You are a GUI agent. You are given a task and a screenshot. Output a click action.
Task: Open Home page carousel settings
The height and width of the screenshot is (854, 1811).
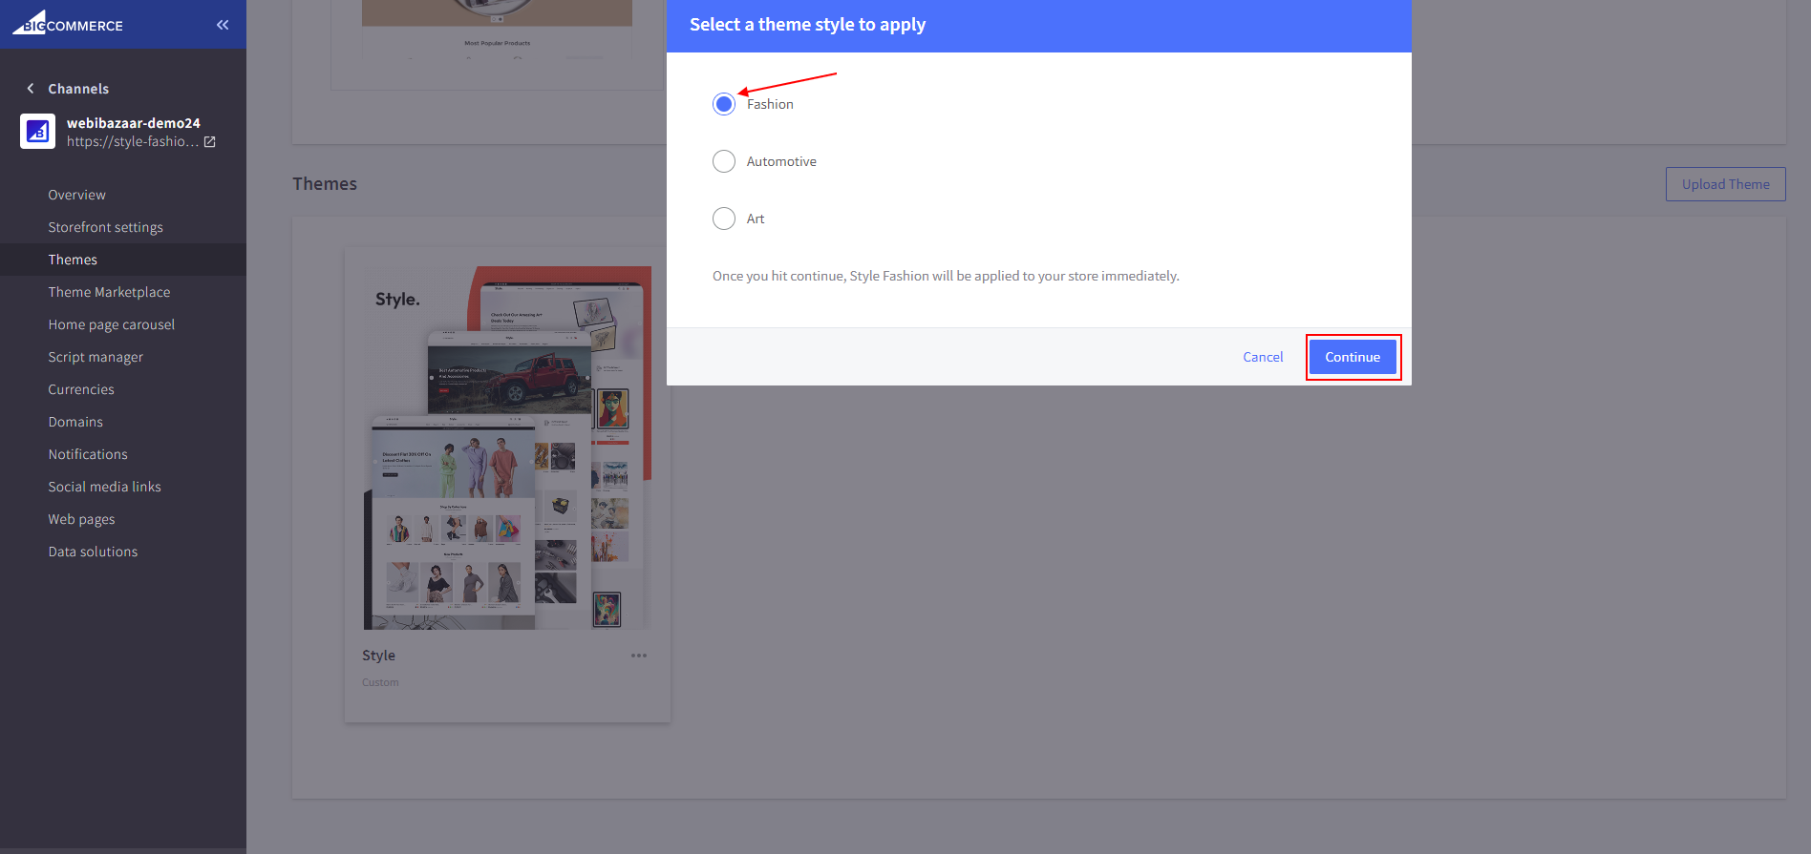click(x=112, y=324)
